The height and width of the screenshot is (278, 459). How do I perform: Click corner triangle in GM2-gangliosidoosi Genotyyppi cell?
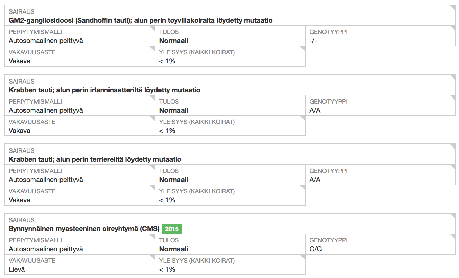click(454, 28)
